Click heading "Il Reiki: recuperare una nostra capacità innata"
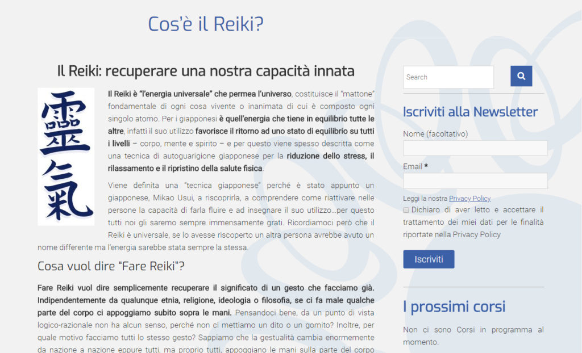582x353 pixels. click(x=206, y=71)
